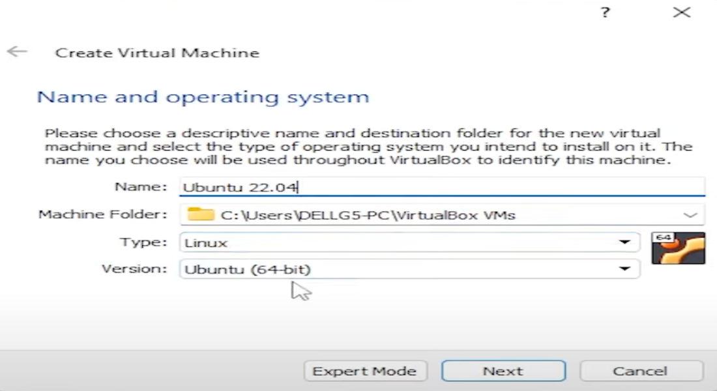
Task: Click the Machine Folder yellow folder icon
Action: [201, 214]
